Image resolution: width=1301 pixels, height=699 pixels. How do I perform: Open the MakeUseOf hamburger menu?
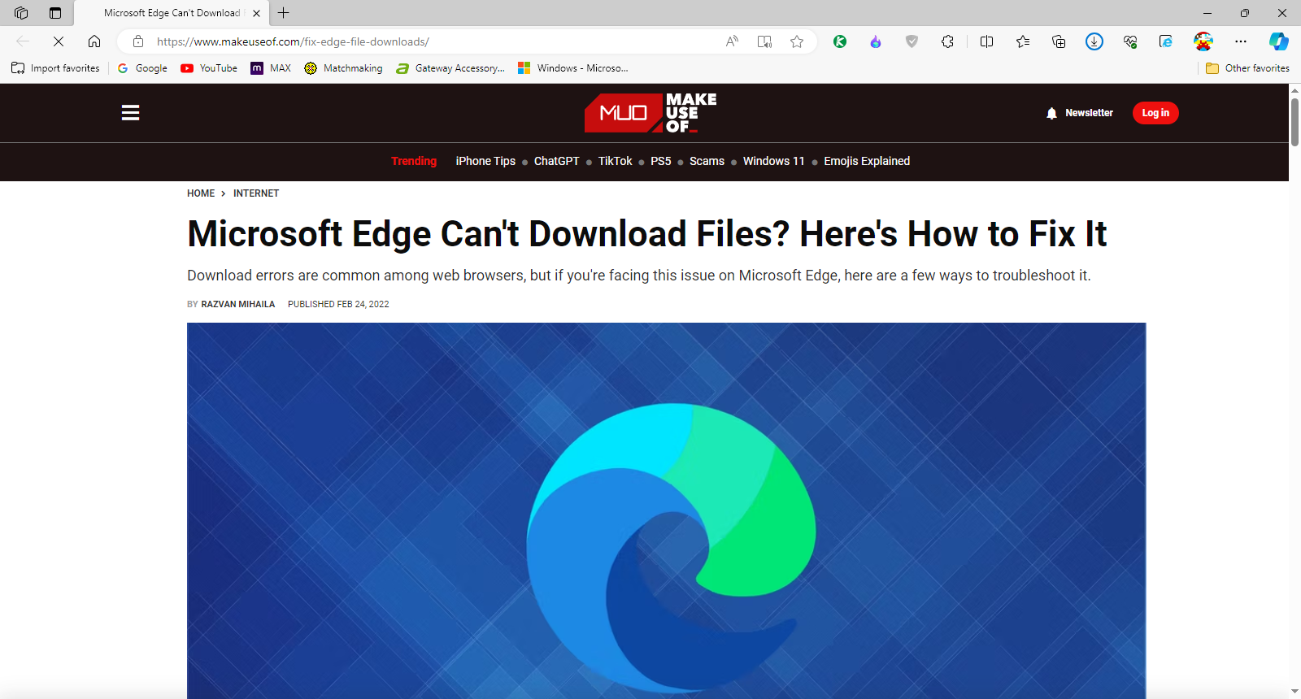point(130,113)
